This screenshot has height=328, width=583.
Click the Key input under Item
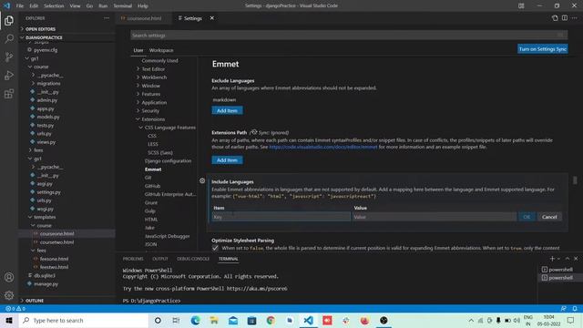[x=281, y=217]
